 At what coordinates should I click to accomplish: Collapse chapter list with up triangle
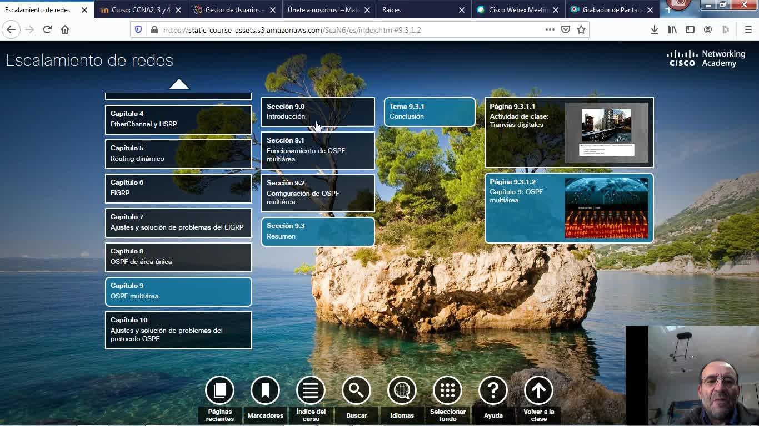(x=179, y=84)
